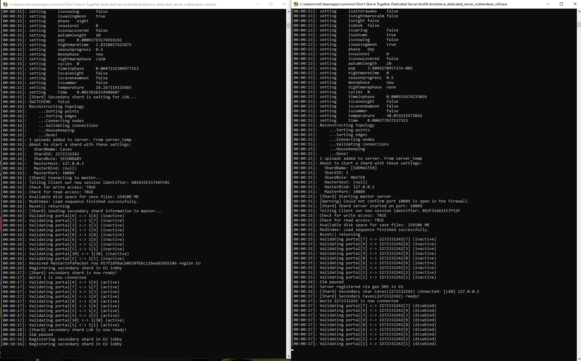Click the Caves shard window's app icon
Screen dimensions: 581x361
5,4
